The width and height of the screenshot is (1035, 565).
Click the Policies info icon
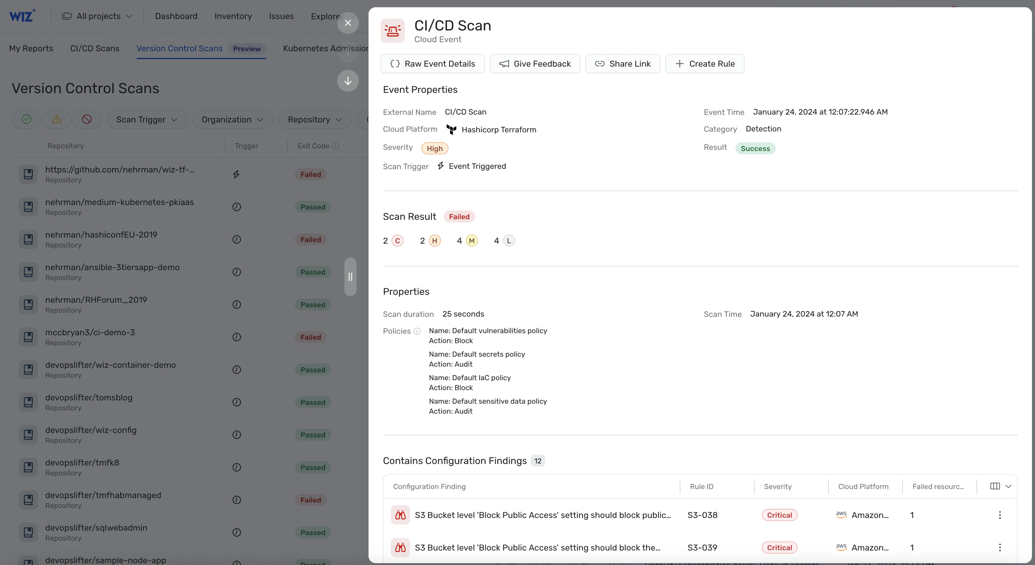pos(417,331)
